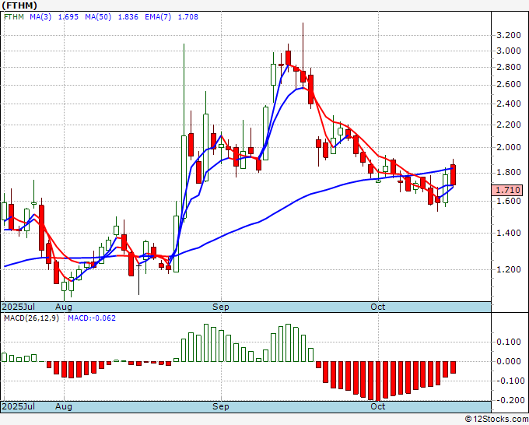Viewport: 529px width, 425px height.
Task: Click the MA(50) value 1.836
Action: pos(128,17)
